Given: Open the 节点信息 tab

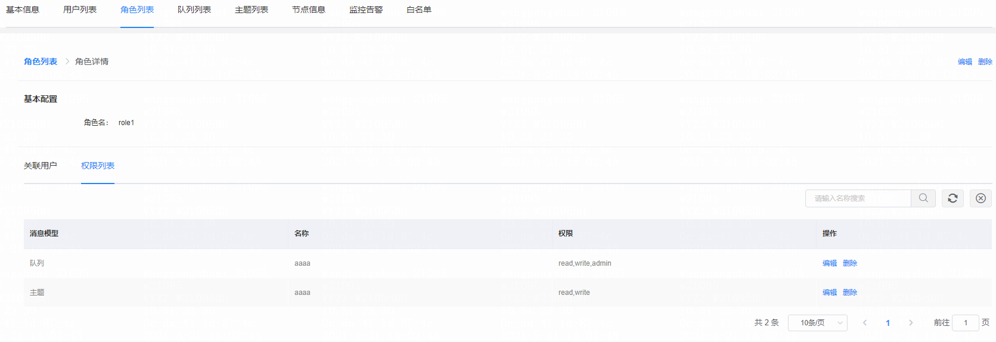Looking at the screenshot, I should pyautogui.click(x=309, y=10).
